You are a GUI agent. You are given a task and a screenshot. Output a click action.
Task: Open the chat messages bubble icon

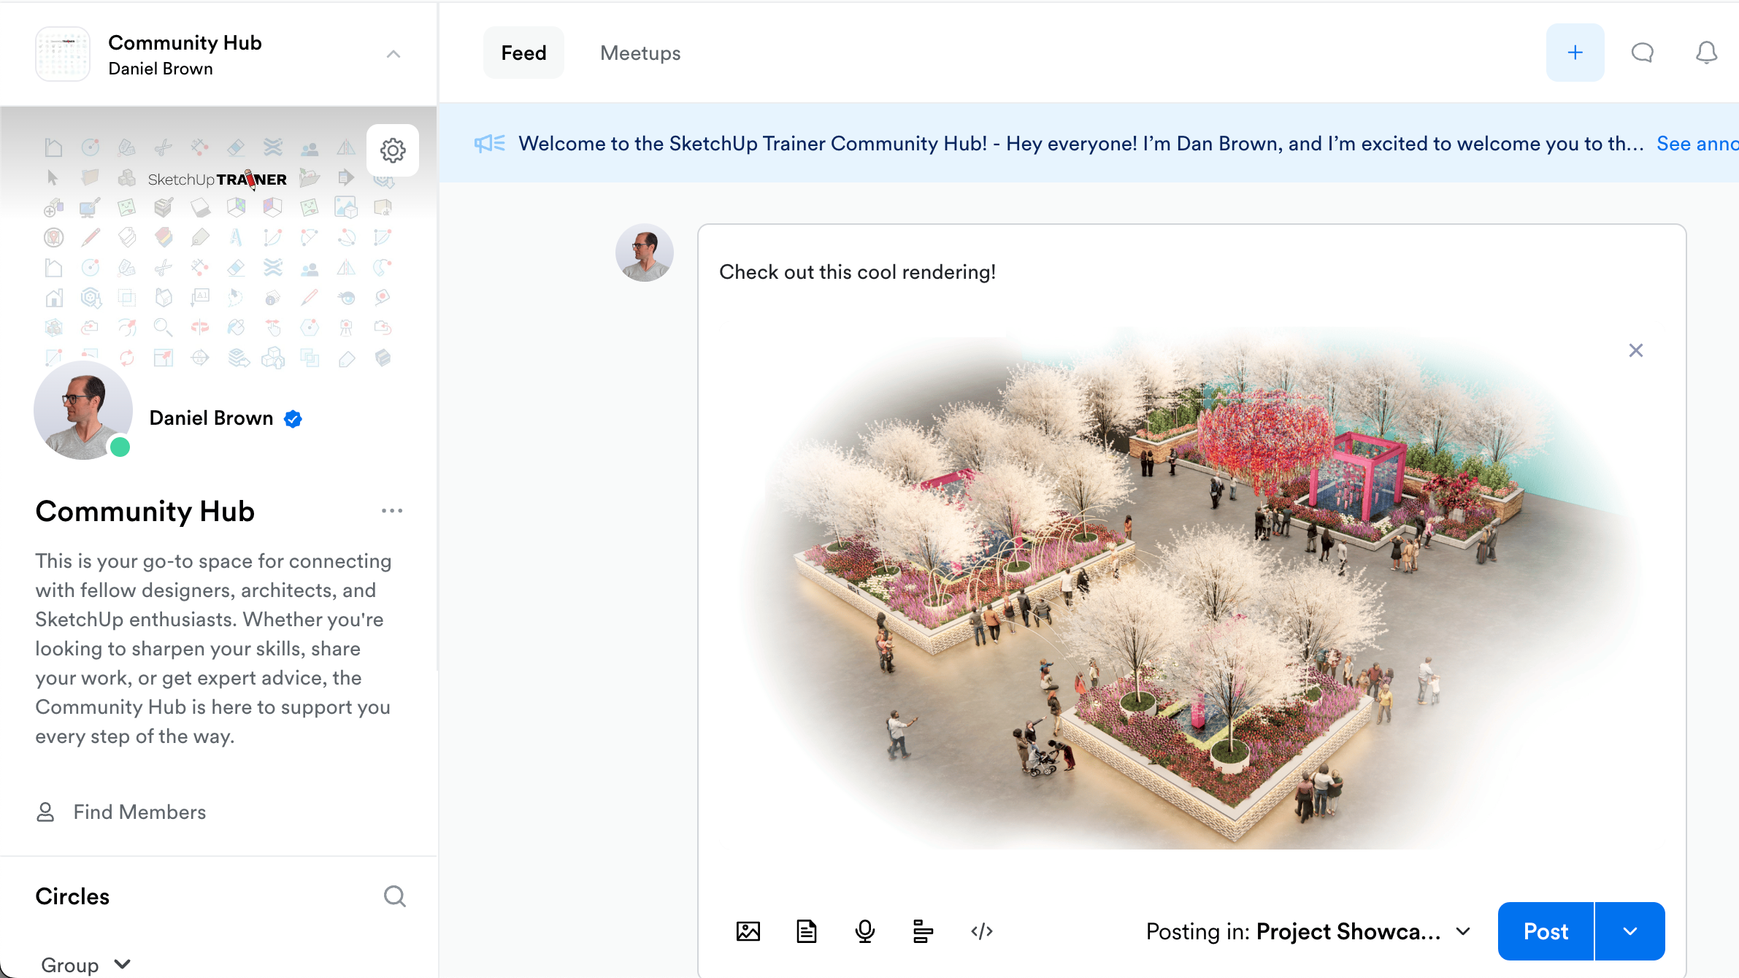click(x=1642, y=53)
